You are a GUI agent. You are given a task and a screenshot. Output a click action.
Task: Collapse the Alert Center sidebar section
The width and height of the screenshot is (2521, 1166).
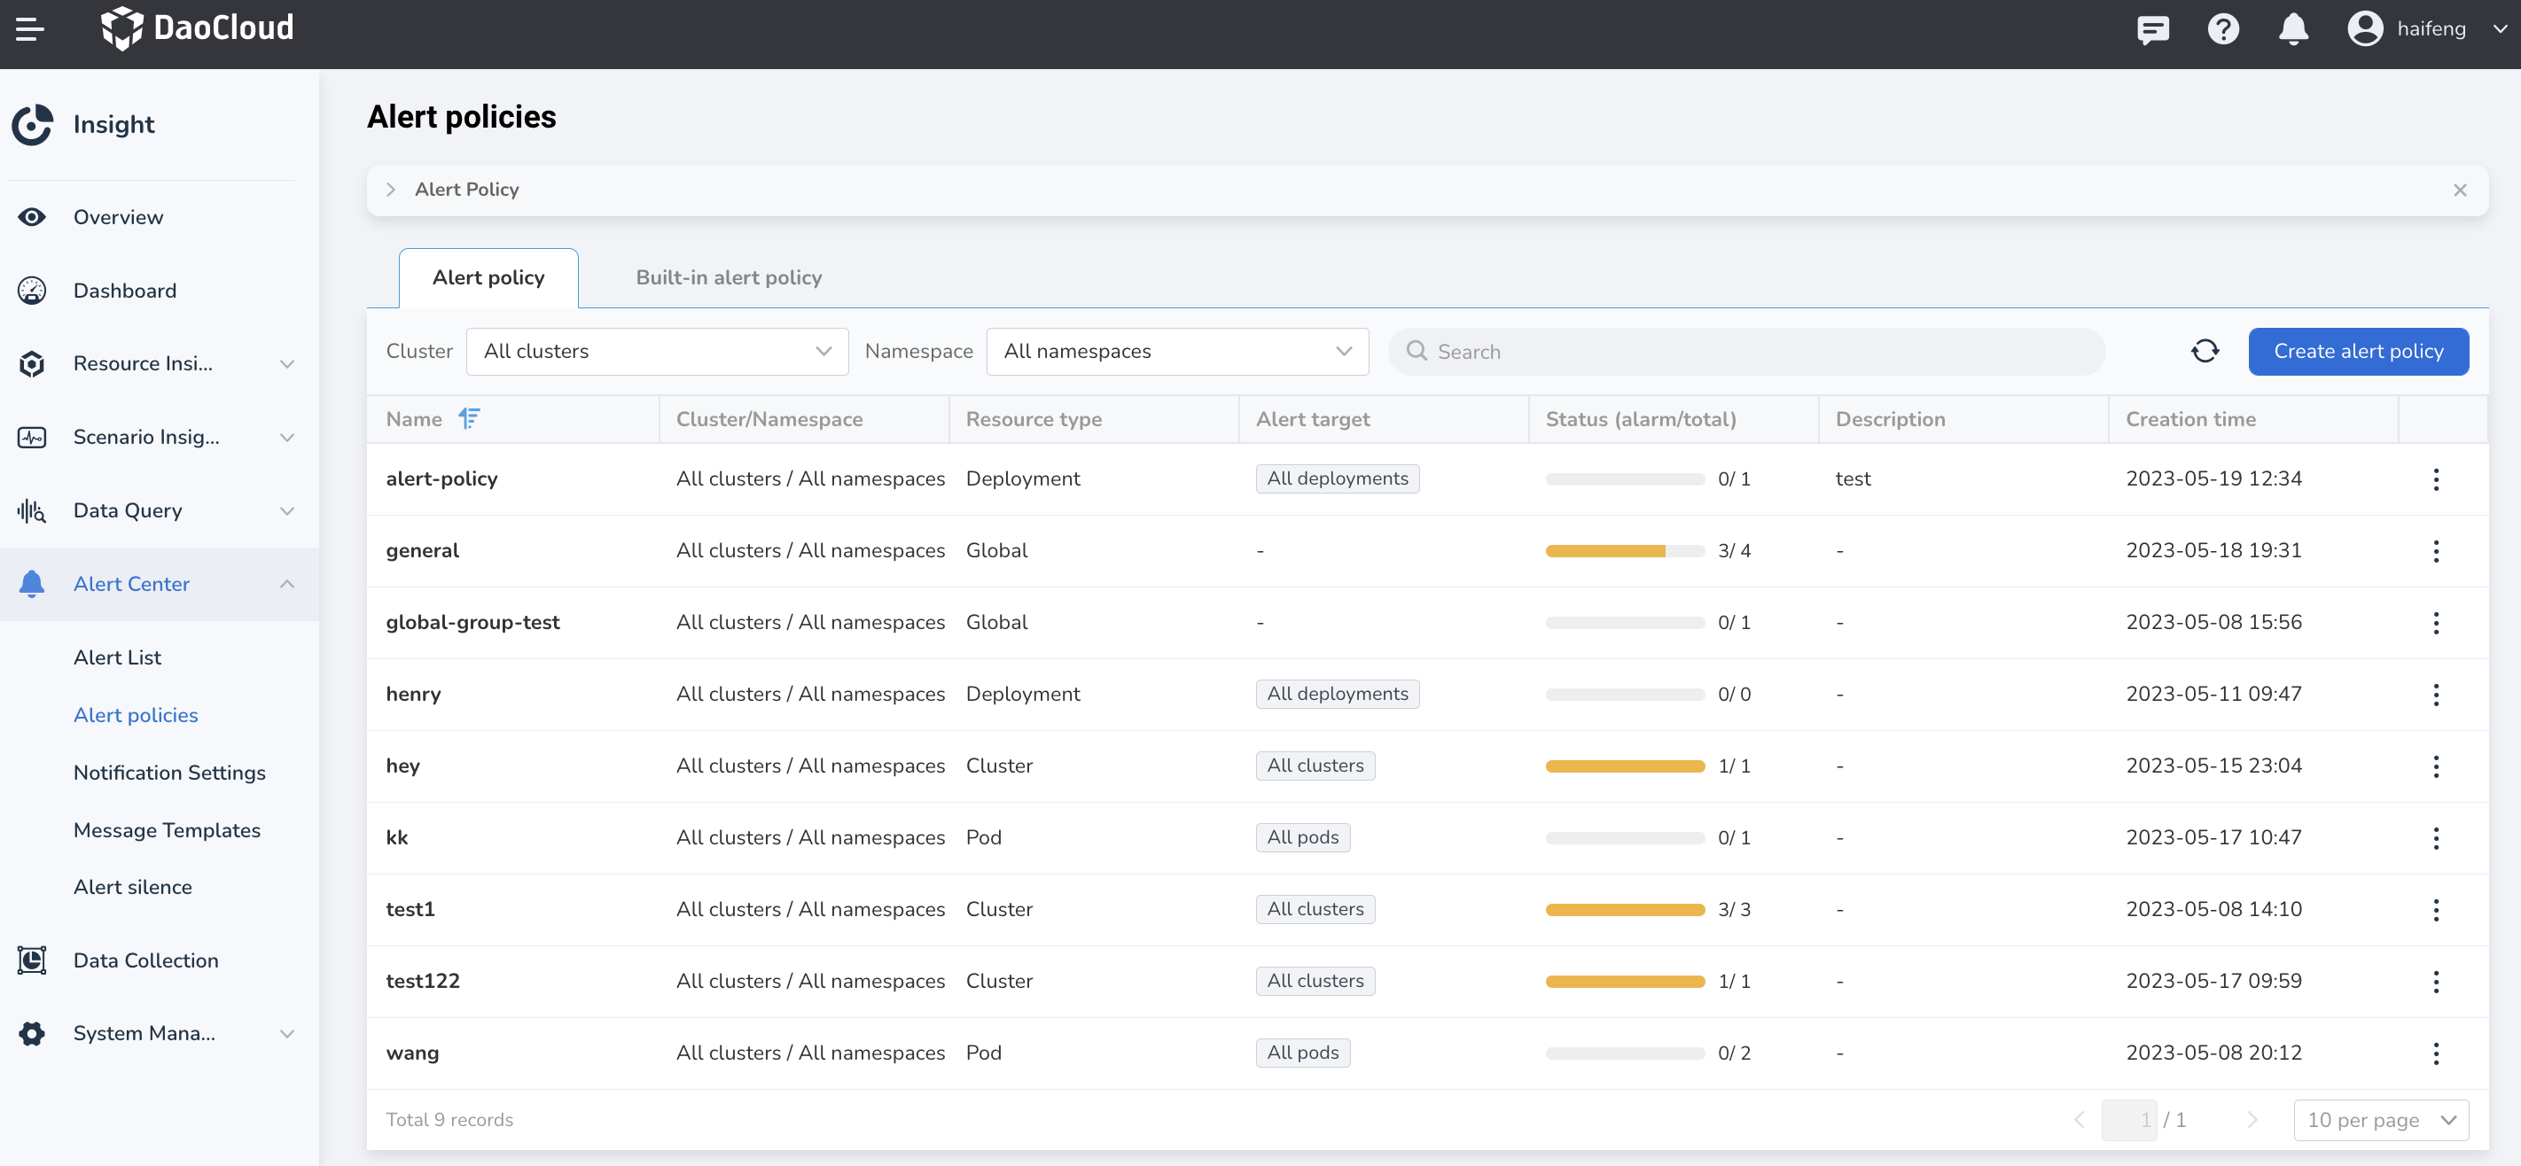286,584
